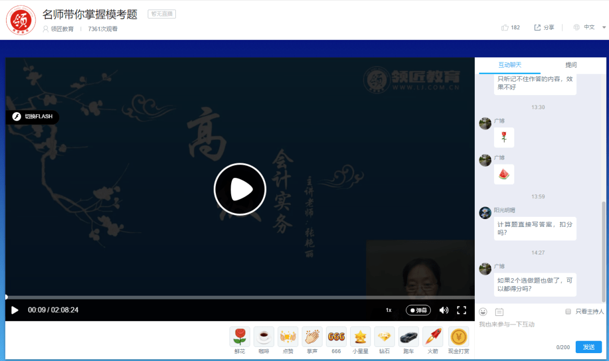Send a 钻石 diamond gift
Screen dimensions: 609x361
384,341
